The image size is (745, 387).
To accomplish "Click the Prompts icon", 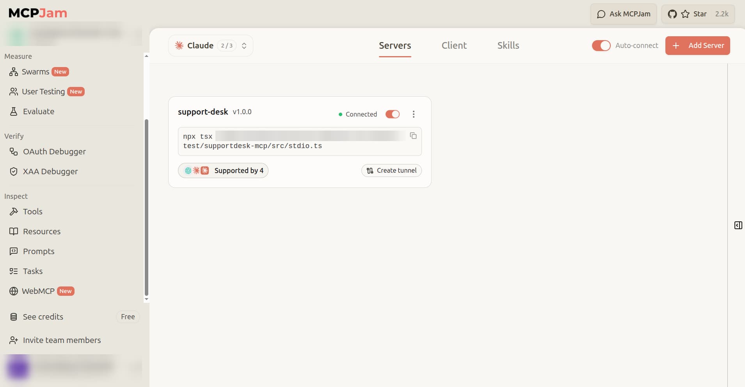I will (14, 251).
